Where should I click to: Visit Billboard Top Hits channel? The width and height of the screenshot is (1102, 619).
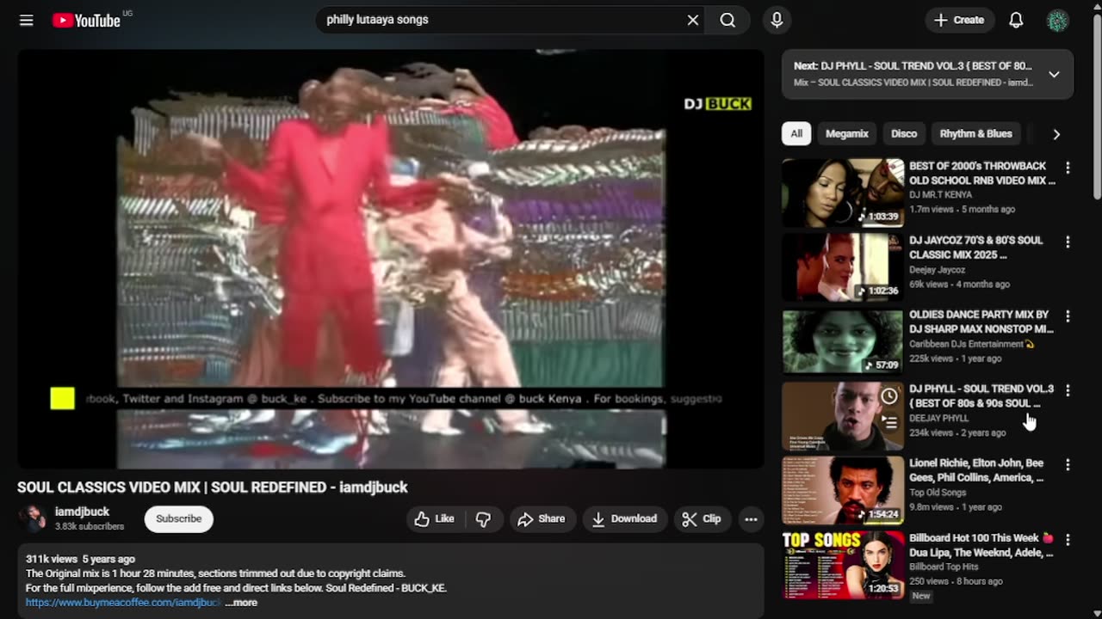(945, 567)
